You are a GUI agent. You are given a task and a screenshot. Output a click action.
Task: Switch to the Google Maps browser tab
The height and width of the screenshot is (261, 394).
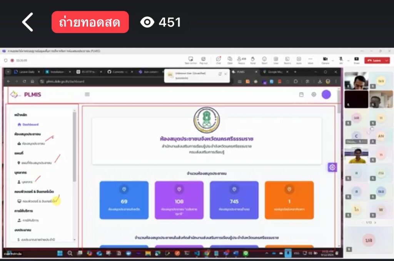pos(275,72)
